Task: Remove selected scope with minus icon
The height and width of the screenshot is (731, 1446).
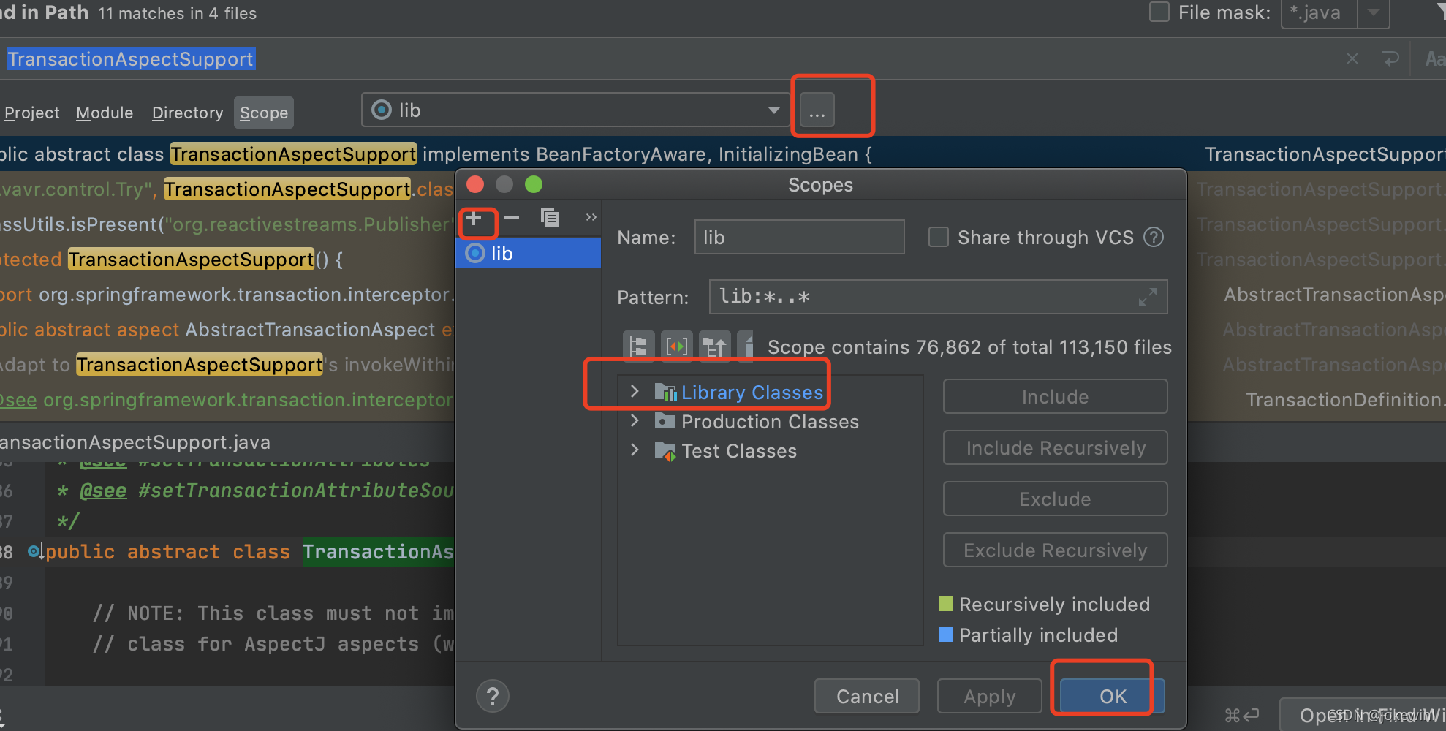Action: tap(512, 218)
